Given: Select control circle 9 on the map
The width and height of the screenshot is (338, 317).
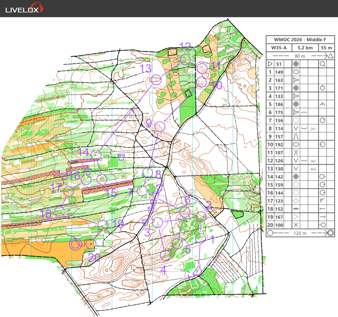Looking at the screenshot, I should pos(160,126).
